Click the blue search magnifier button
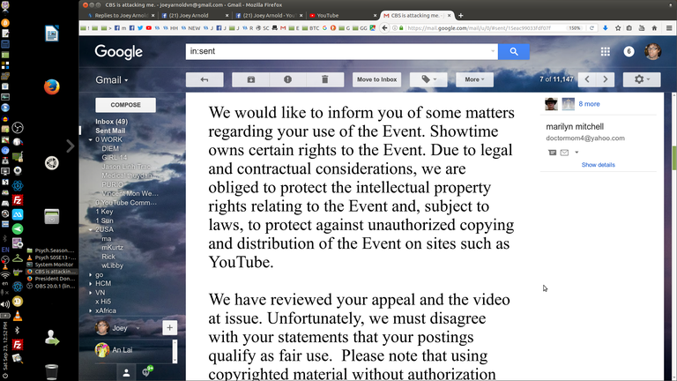The height and width of the screenshot is (381, 677). 514,51
